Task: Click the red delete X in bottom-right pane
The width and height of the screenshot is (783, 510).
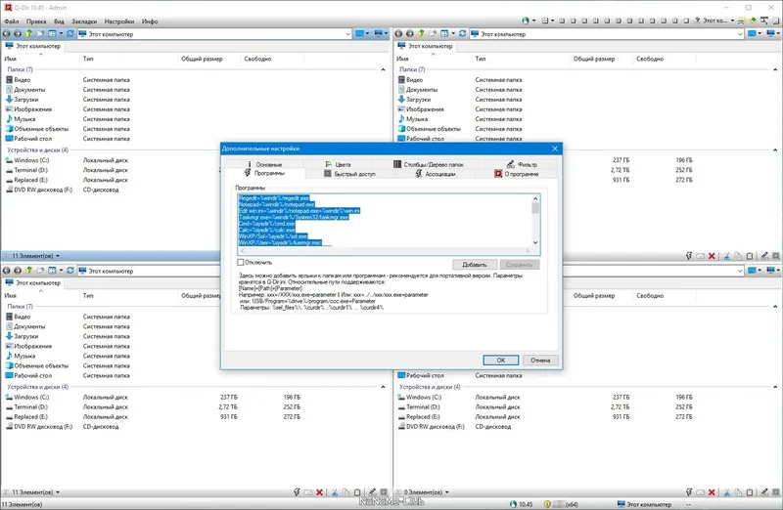Action: pos(713,492)
